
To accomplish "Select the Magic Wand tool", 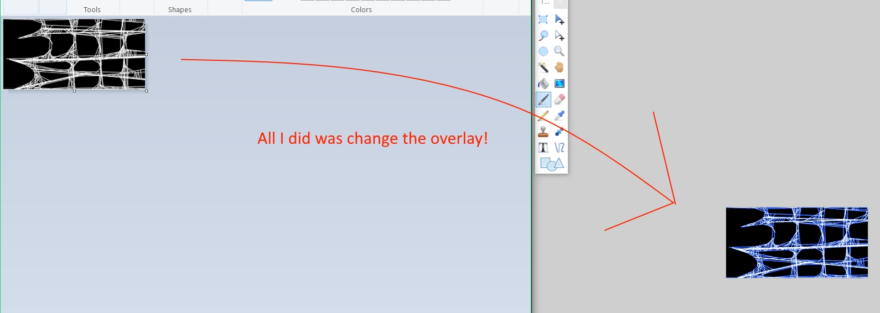I will coord(543,67).
